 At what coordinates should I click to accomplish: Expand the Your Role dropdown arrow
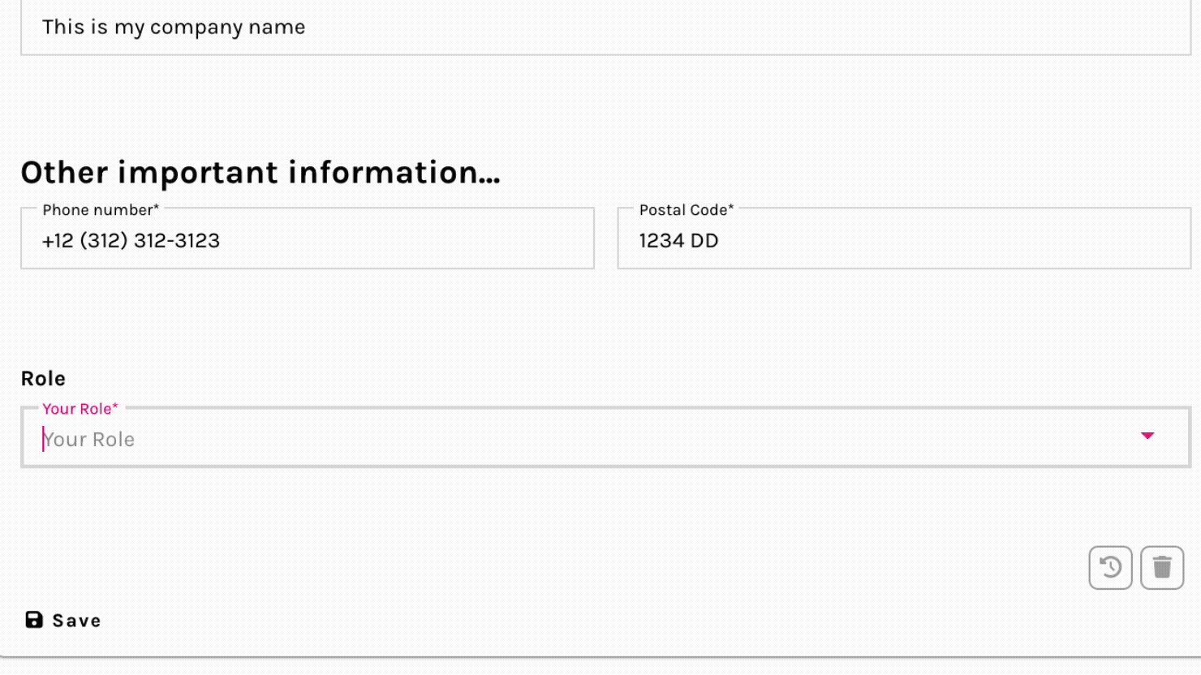coord(1147,436)
